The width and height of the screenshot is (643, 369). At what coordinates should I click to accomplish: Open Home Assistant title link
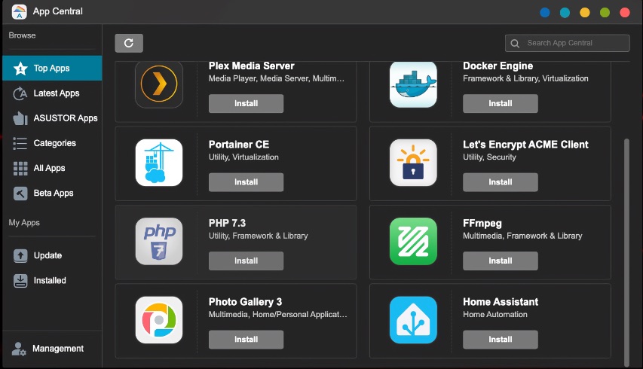501,302
